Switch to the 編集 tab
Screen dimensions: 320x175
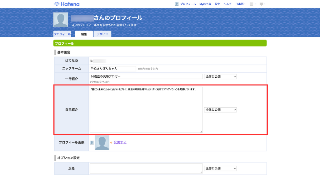[84, 34]
